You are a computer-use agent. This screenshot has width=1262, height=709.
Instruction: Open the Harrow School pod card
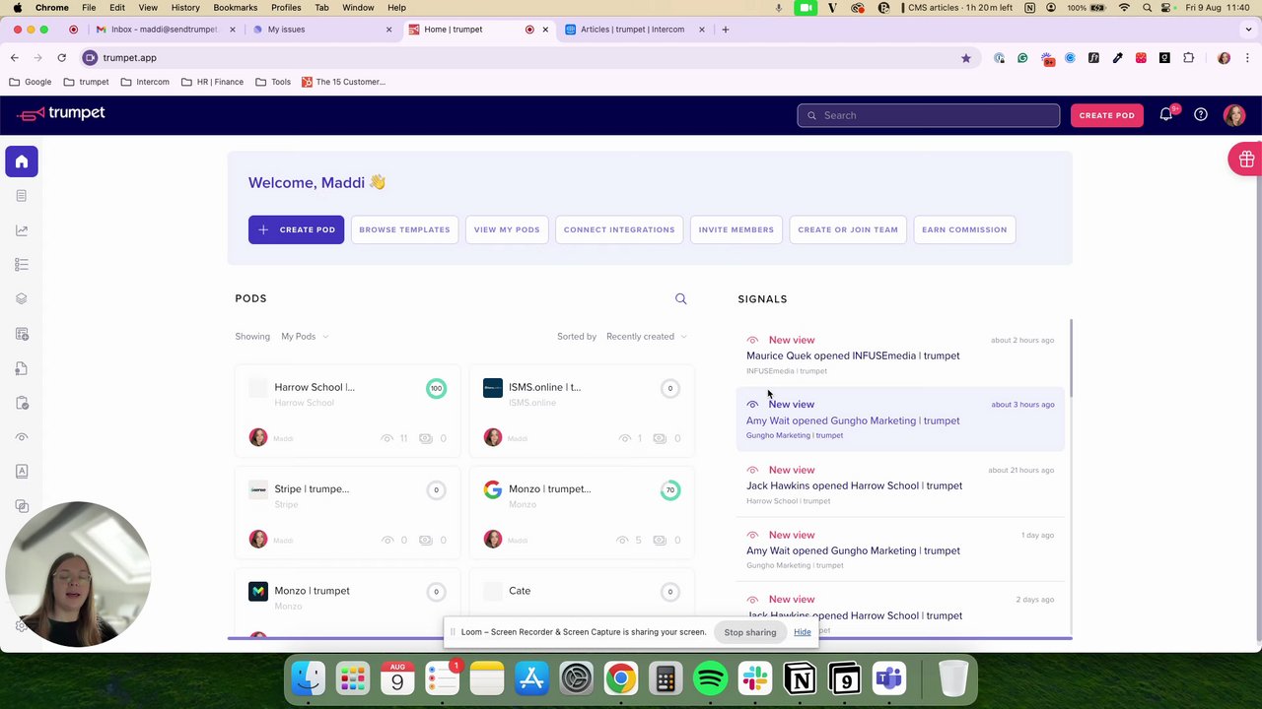tap(347, 412)
